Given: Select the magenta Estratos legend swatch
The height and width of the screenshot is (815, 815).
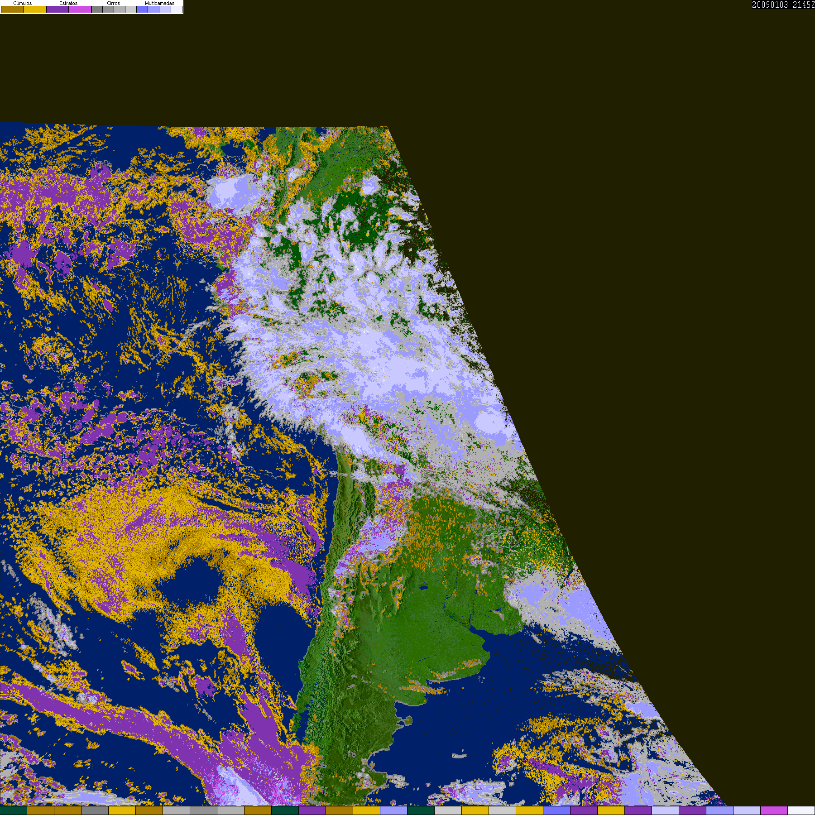Looking at the screenshot, I should point(80,9).
